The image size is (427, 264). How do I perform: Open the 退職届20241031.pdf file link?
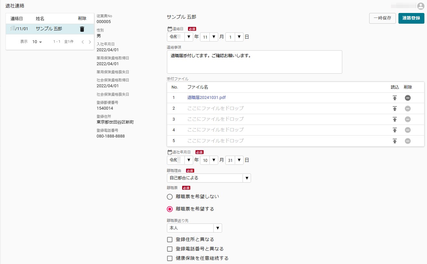(x=207, y=98)
